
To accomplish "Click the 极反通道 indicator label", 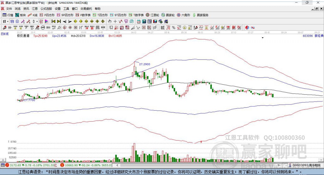I will pyautogui.click(x=23, y=36).
